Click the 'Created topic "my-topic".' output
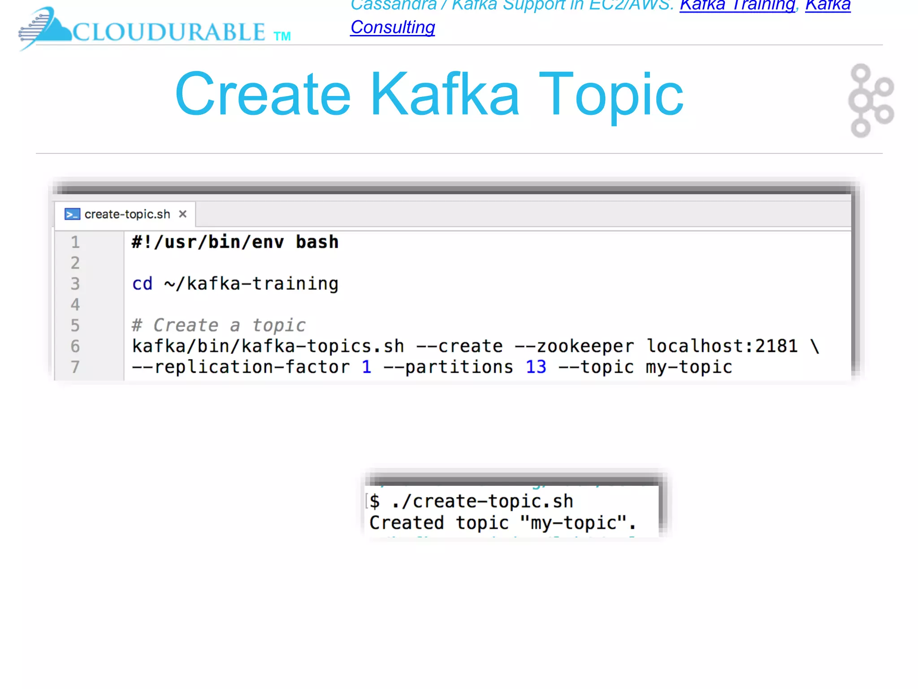Viewport: 918px width, 689px height. click(x=502, y=523)
